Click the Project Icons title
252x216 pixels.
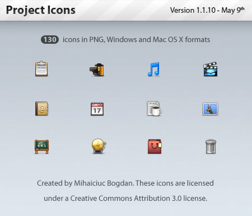coord(41,10)
